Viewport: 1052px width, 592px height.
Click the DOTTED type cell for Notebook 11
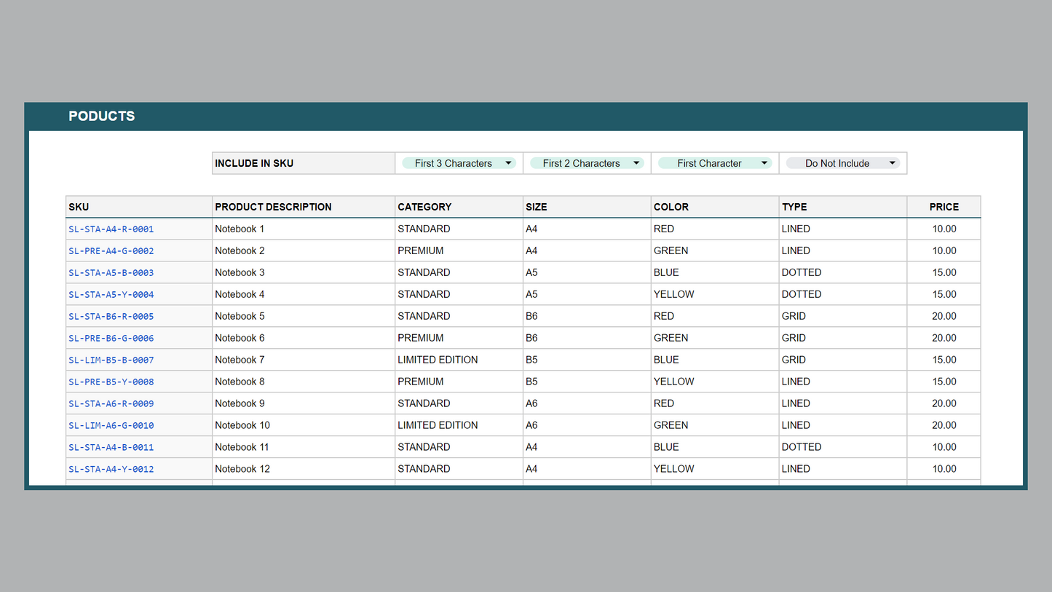(801, 447)
